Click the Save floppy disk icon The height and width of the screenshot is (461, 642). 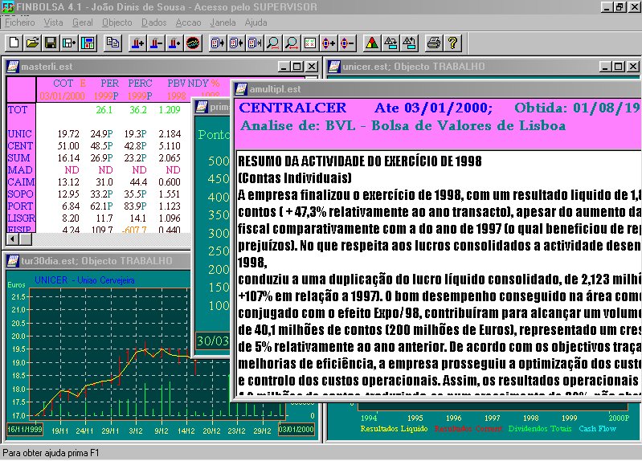point(51,43)
